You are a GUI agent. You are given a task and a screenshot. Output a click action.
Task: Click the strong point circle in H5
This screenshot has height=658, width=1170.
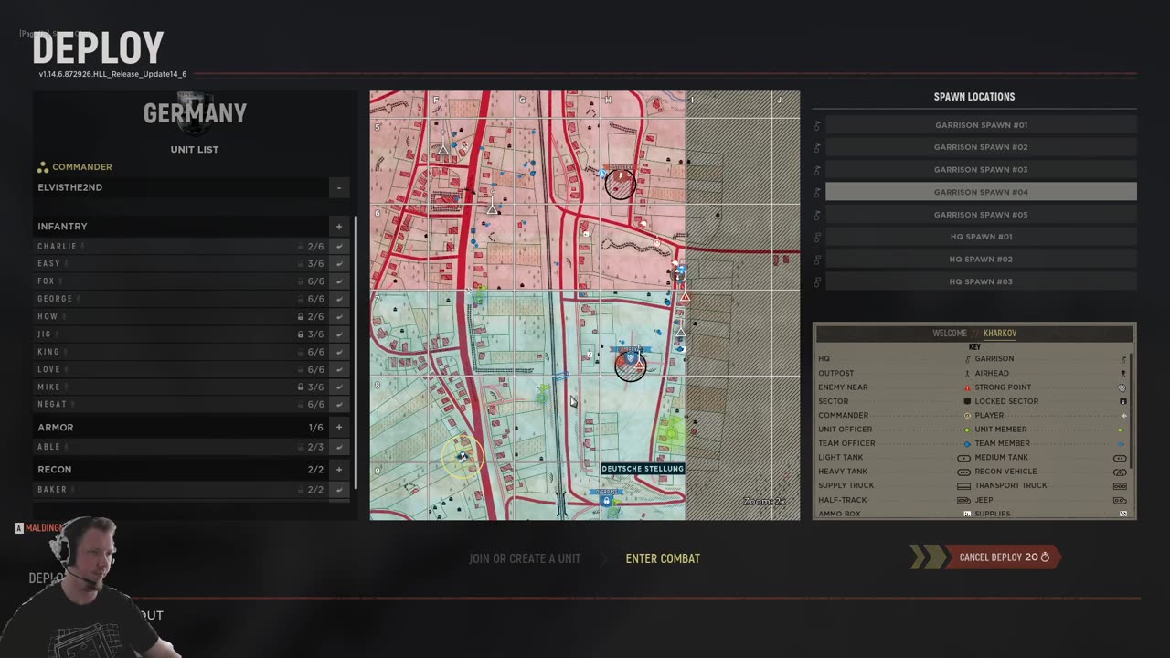[620, 184]
